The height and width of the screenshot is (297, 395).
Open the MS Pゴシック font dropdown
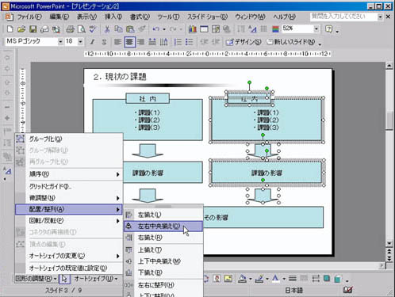(x=60, y=42)
